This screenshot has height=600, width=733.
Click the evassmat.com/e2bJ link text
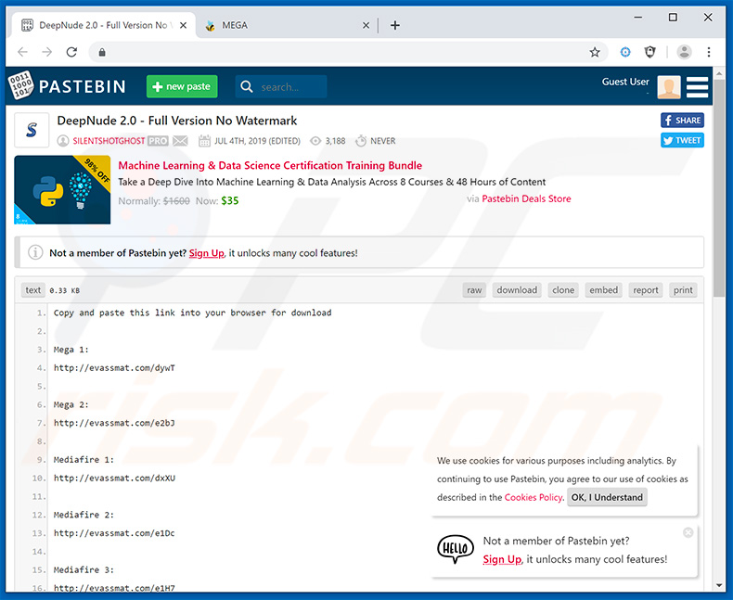pyautogui.click(x=114, y=423)
